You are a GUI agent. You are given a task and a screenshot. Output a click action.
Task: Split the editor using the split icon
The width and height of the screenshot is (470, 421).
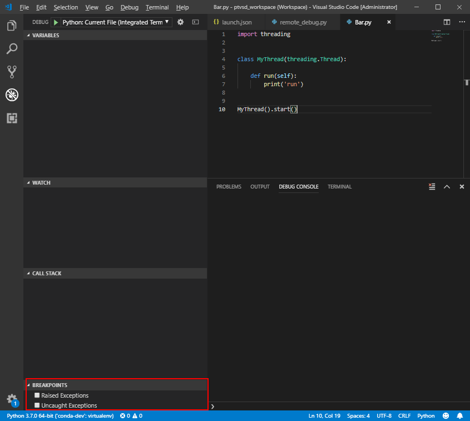pos(447,22)
